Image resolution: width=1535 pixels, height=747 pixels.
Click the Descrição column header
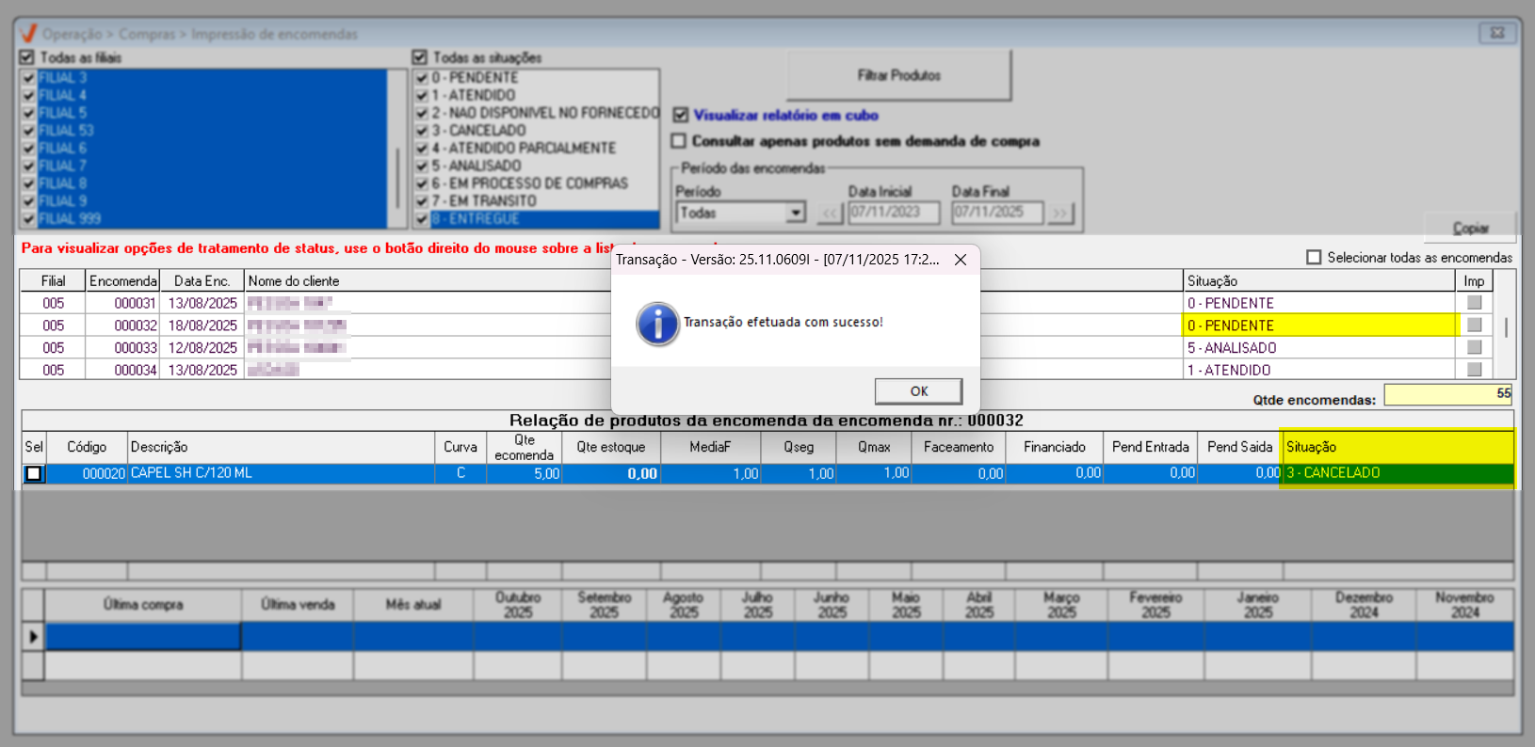tap(282, 447)
